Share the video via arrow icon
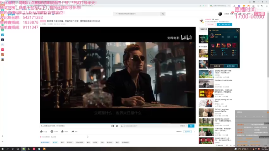The image size is (269, 151). [73, 132]
